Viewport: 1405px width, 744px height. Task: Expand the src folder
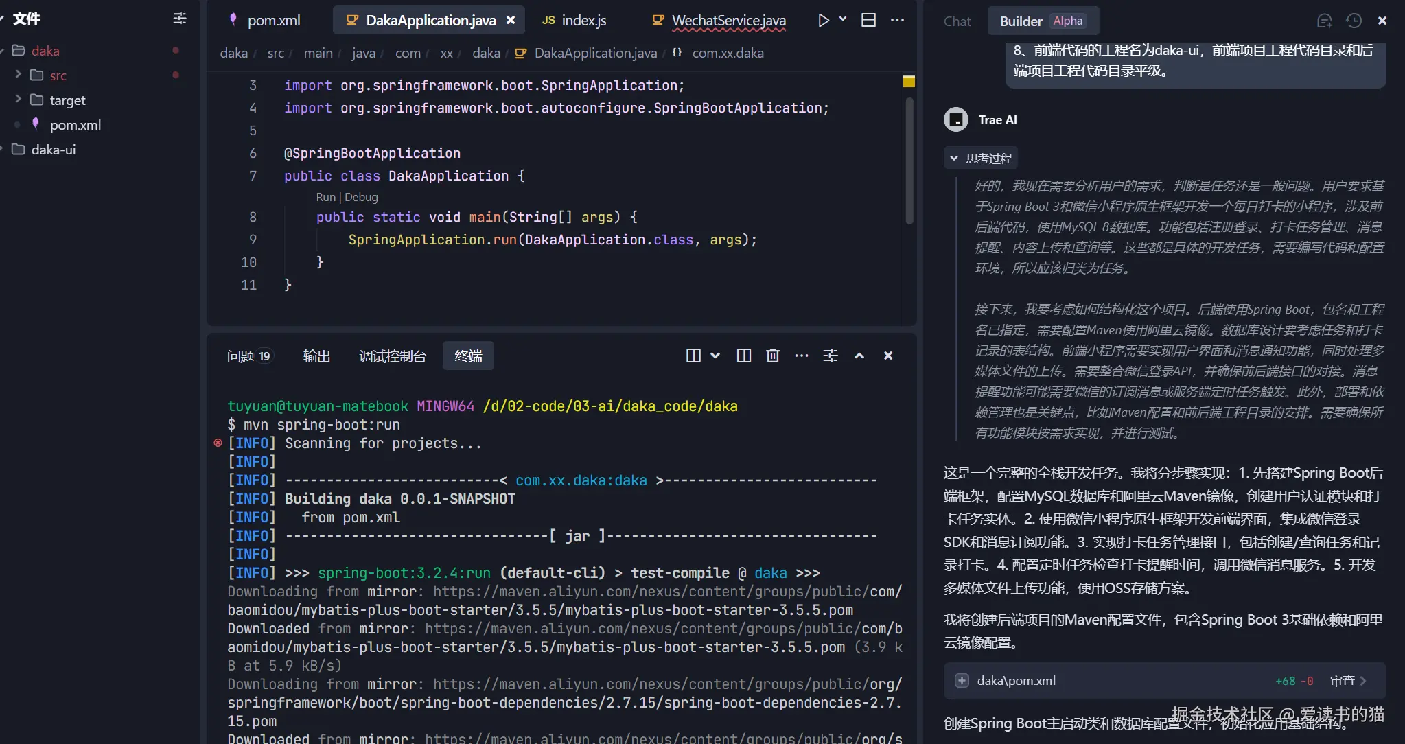click(x=19, y=75)
